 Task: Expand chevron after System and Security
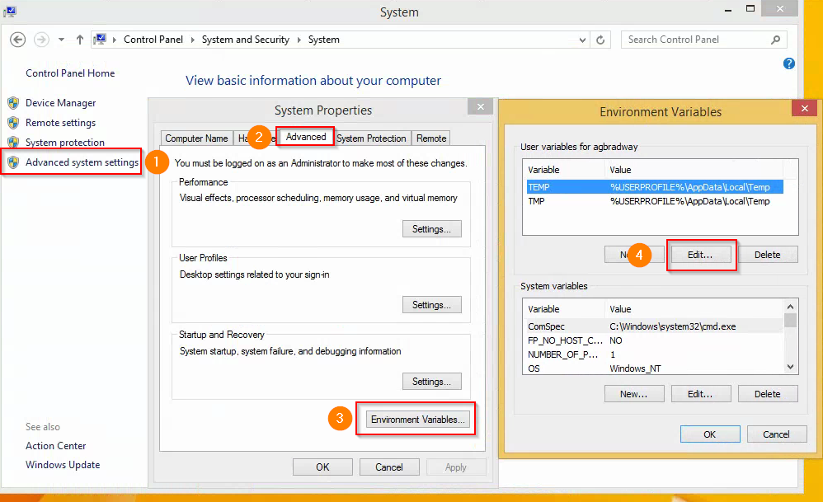(299, 40)
